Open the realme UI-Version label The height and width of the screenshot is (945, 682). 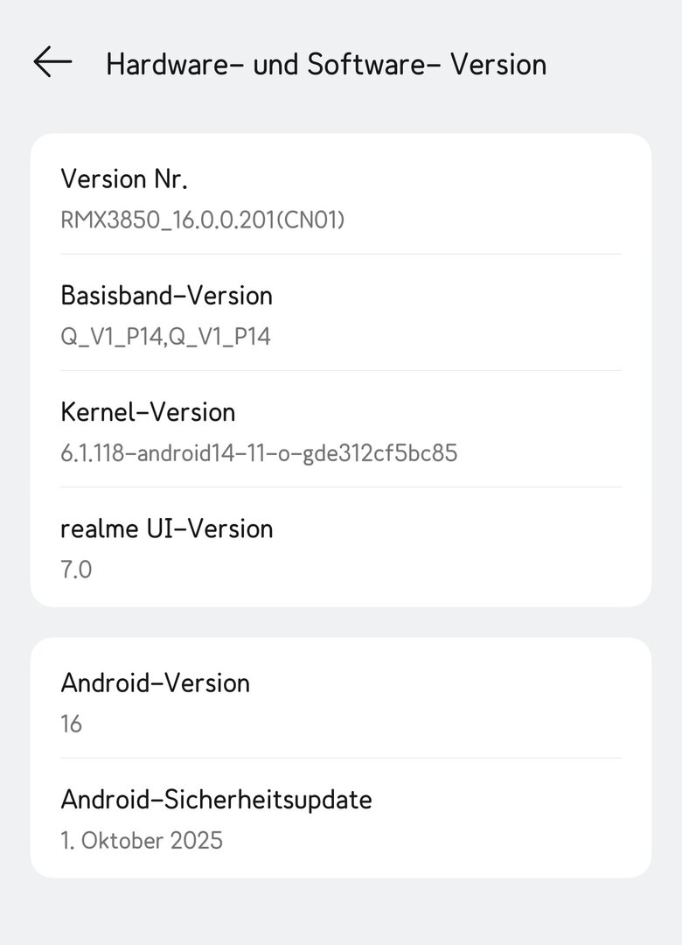pyautogui.click(x=166, y=528)
